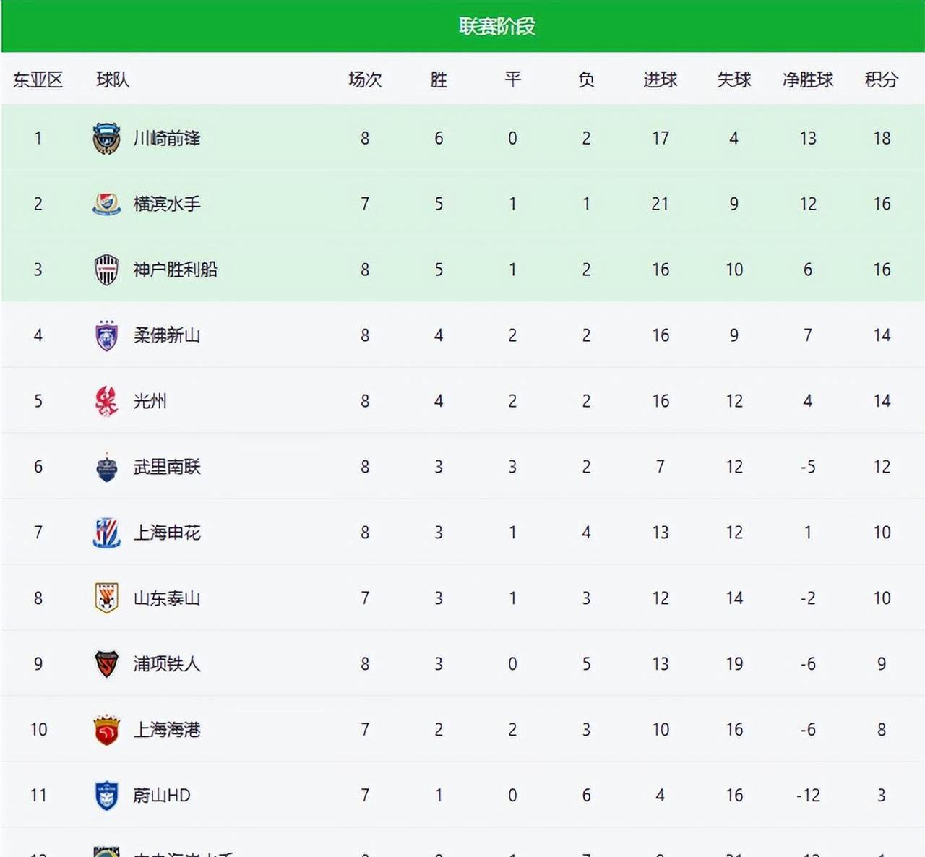Click the 进球 goals scored column header
This screenshot has width=925, height=857.
pos(661,79)
